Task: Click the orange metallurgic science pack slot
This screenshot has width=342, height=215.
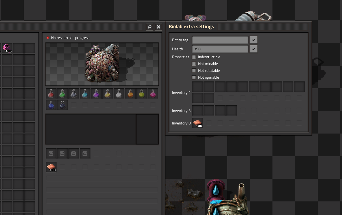Action: 130,94
